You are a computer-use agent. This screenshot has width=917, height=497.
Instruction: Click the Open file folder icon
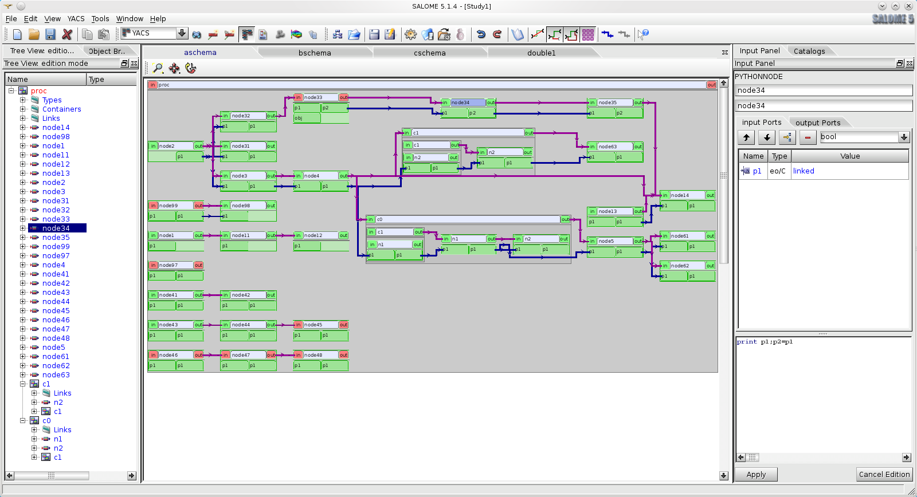click(x=34, y=34)
